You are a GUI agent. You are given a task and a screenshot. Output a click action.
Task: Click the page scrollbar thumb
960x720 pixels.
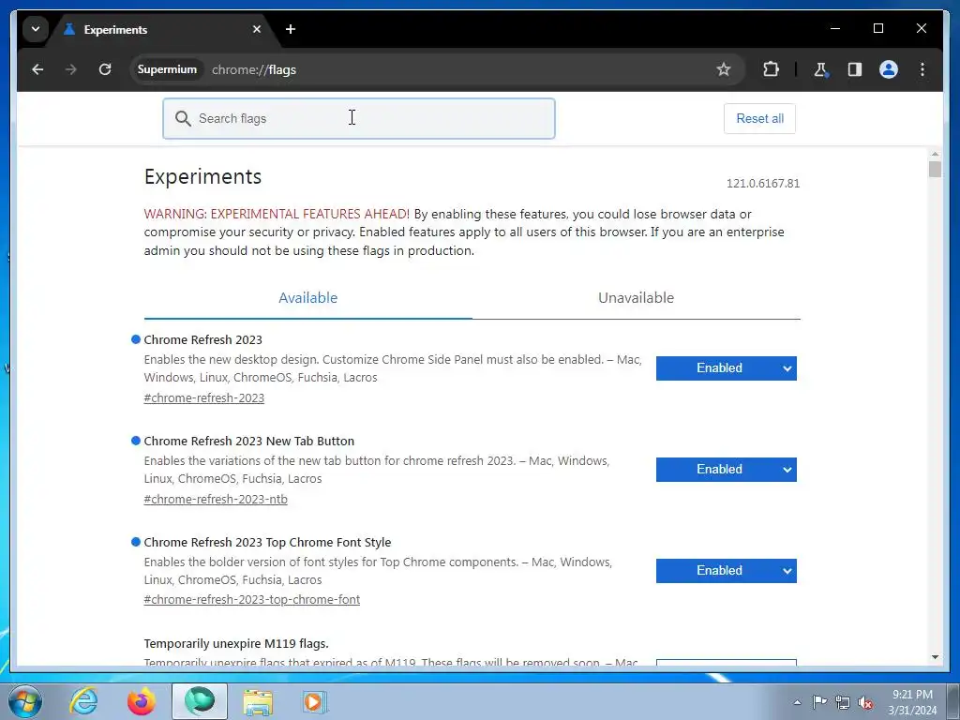(935, 170)
